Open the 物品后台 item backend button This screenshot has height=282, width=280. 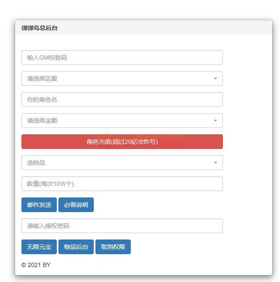tap(76, 247)
